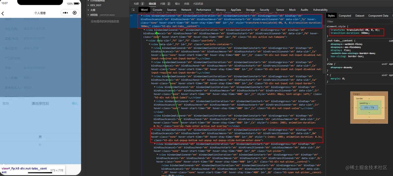Viewport: 393px width, 176px height.
Task: Select the 调试器 debugger tab
Action: tap(152, 4)
